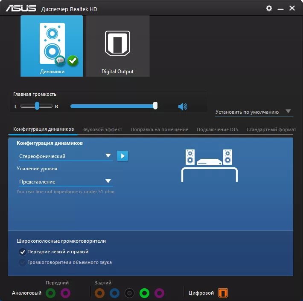Click the front pink analog jack
The height and width of the screenshot is (301, 303).
[66, 293]
